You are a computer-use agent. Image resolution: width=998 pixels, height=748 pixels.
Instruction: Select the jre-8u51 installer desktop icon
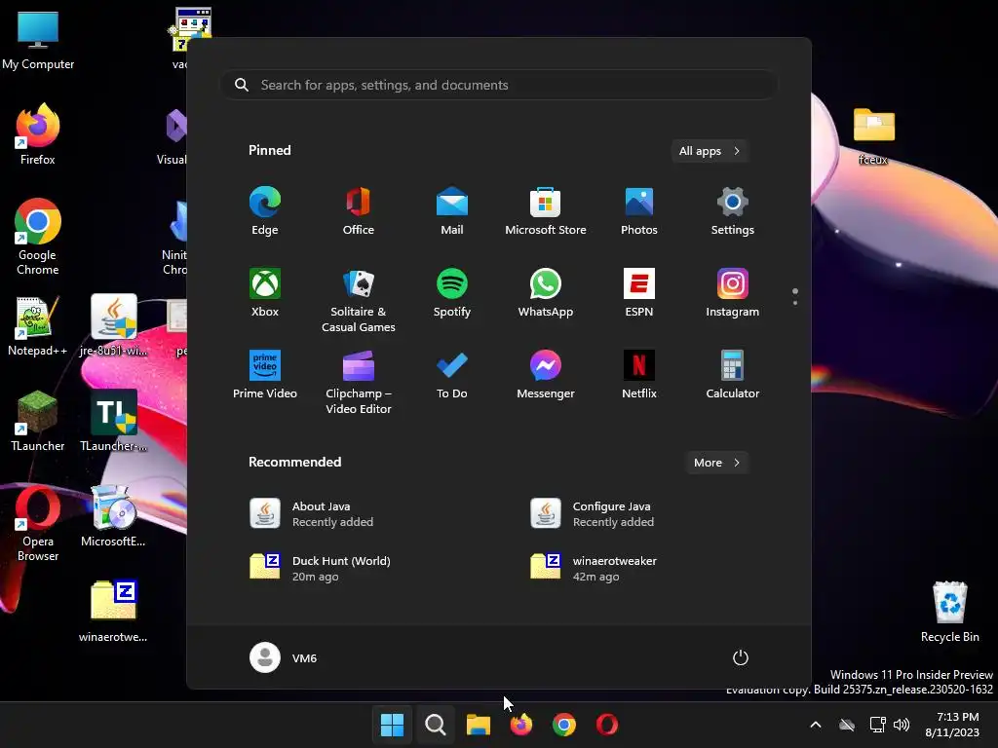pyautogui.click(x=113, y=325)
